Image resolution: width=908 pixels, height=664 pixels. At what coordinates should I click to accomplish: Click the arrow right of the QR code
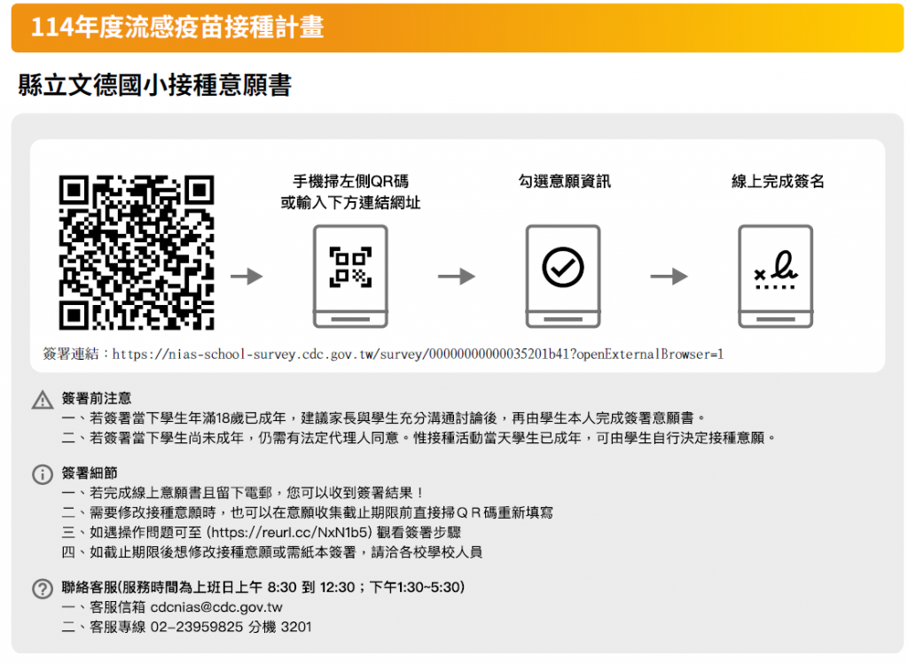point(247,277)
